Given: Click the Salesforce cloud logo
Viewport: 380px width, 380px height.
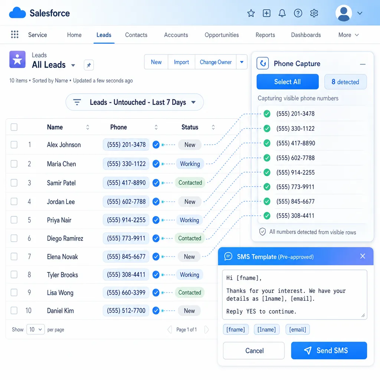Looking at the screenshot, I should click(17, 13).
